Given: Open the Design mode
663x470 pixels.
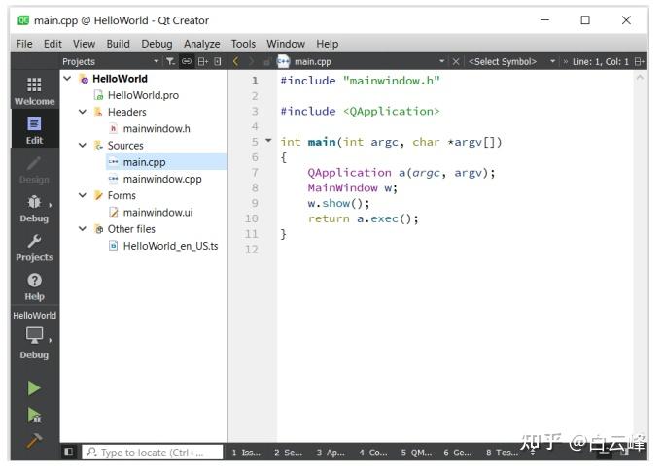Looking at the screenshot, I should point(34,169).
